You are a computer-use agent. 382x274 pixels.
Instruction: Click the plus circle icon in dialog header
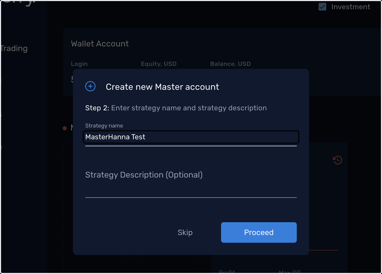click(90, 86)
